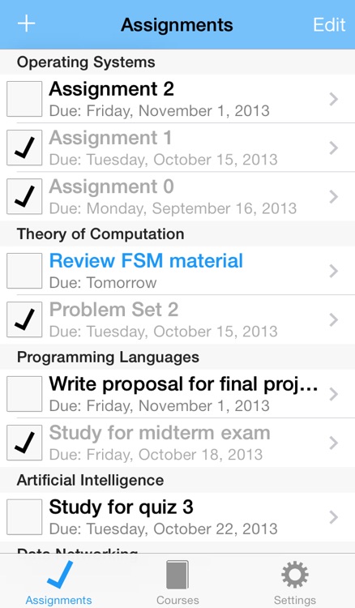Uncheck the Assignment 0 checkbox
Viewport: 355px width, 608px height.
[x=24, y=197]
